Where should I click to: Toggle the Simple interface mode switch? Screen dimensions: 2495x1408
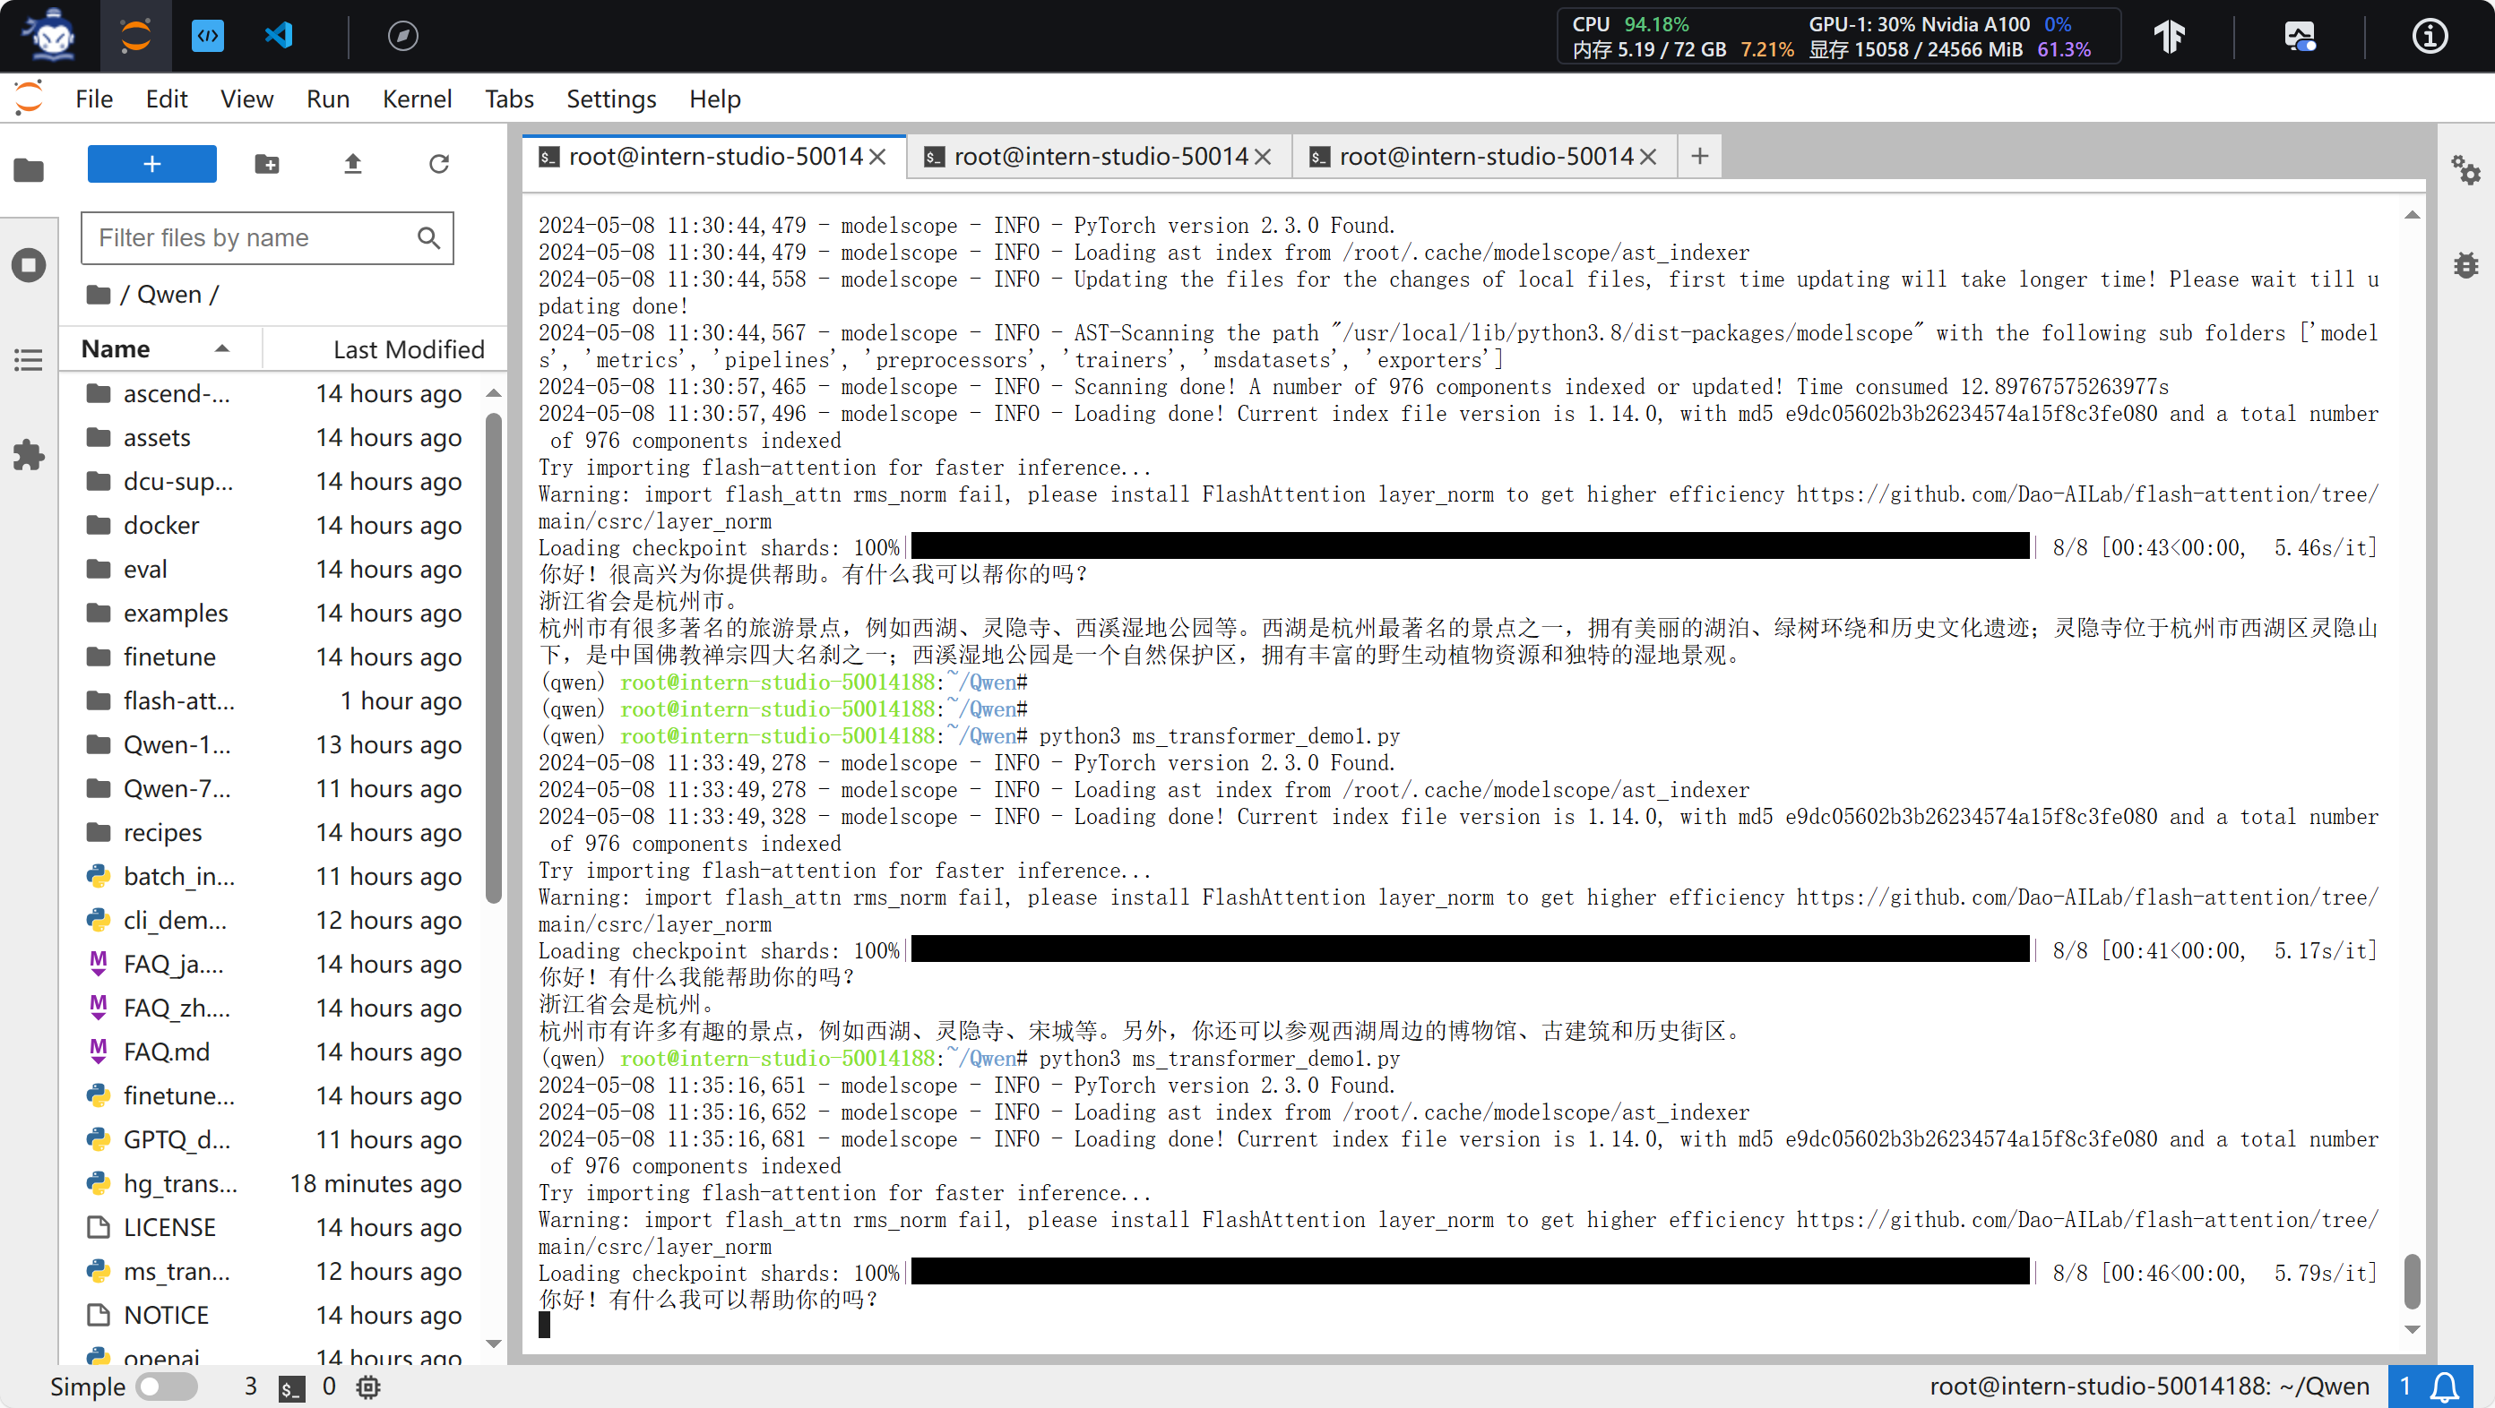coord(167,1387)
